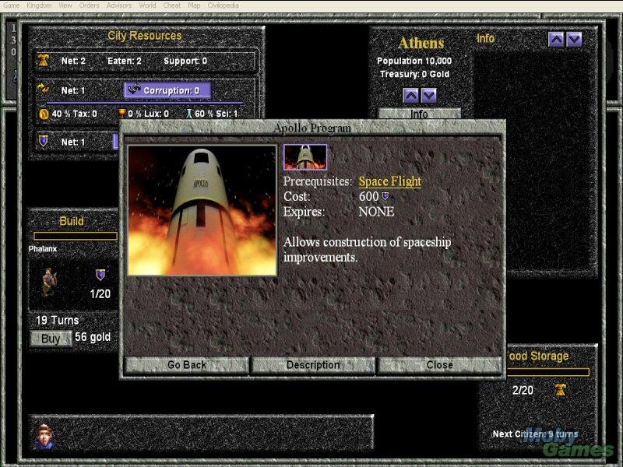Viewport: 623px width, 467px height.
Task: Click the Description button
Action: pyautogui.click(x=313, y=365)
